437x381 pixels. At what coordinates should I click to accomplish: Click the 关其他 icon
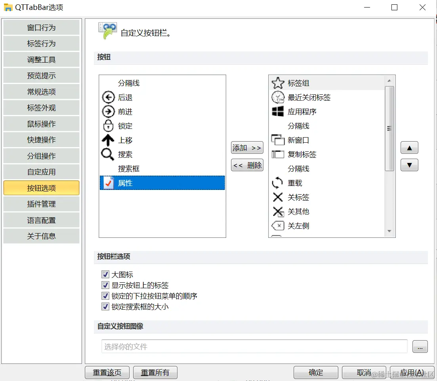(278, 211)
